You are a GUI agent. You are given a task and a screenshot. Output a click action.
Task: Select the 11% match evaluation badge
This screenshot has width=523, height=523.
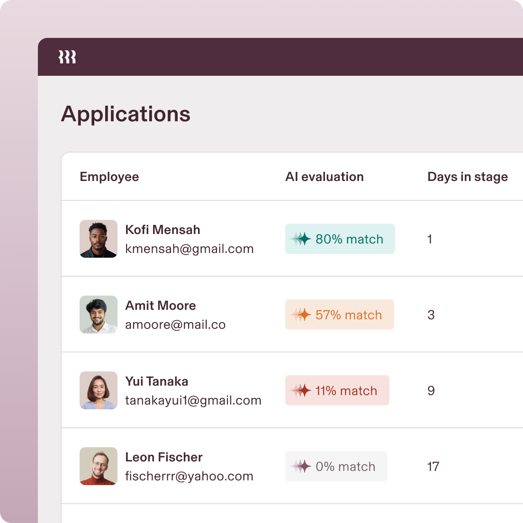pos(337,390)
